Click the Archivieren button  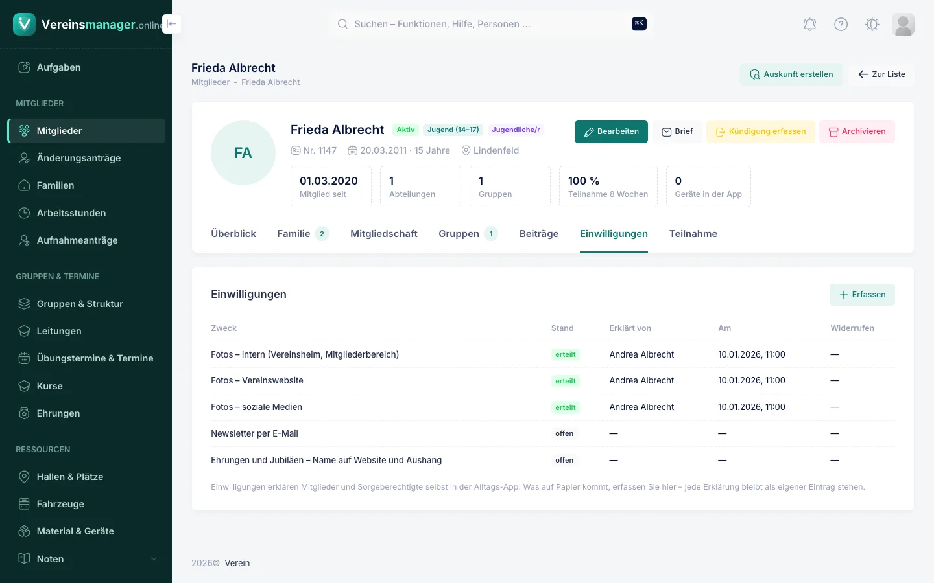[857, 131]
